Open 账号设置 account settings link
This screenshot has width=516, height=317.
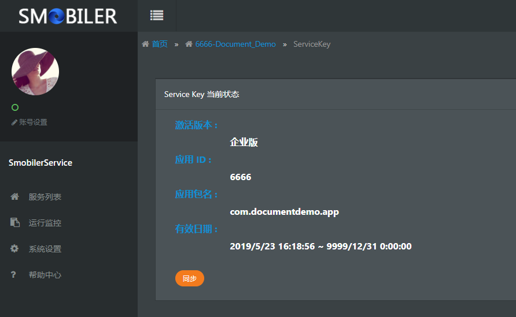[33, 122]
